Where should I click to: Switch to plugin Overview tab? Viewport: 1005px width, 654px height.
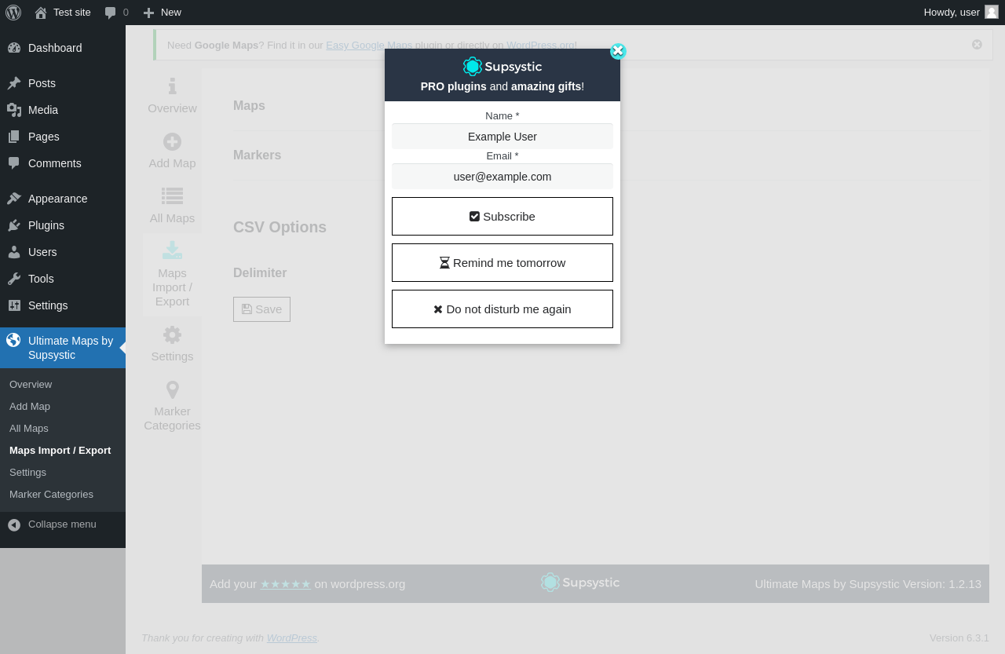[172, 96]
